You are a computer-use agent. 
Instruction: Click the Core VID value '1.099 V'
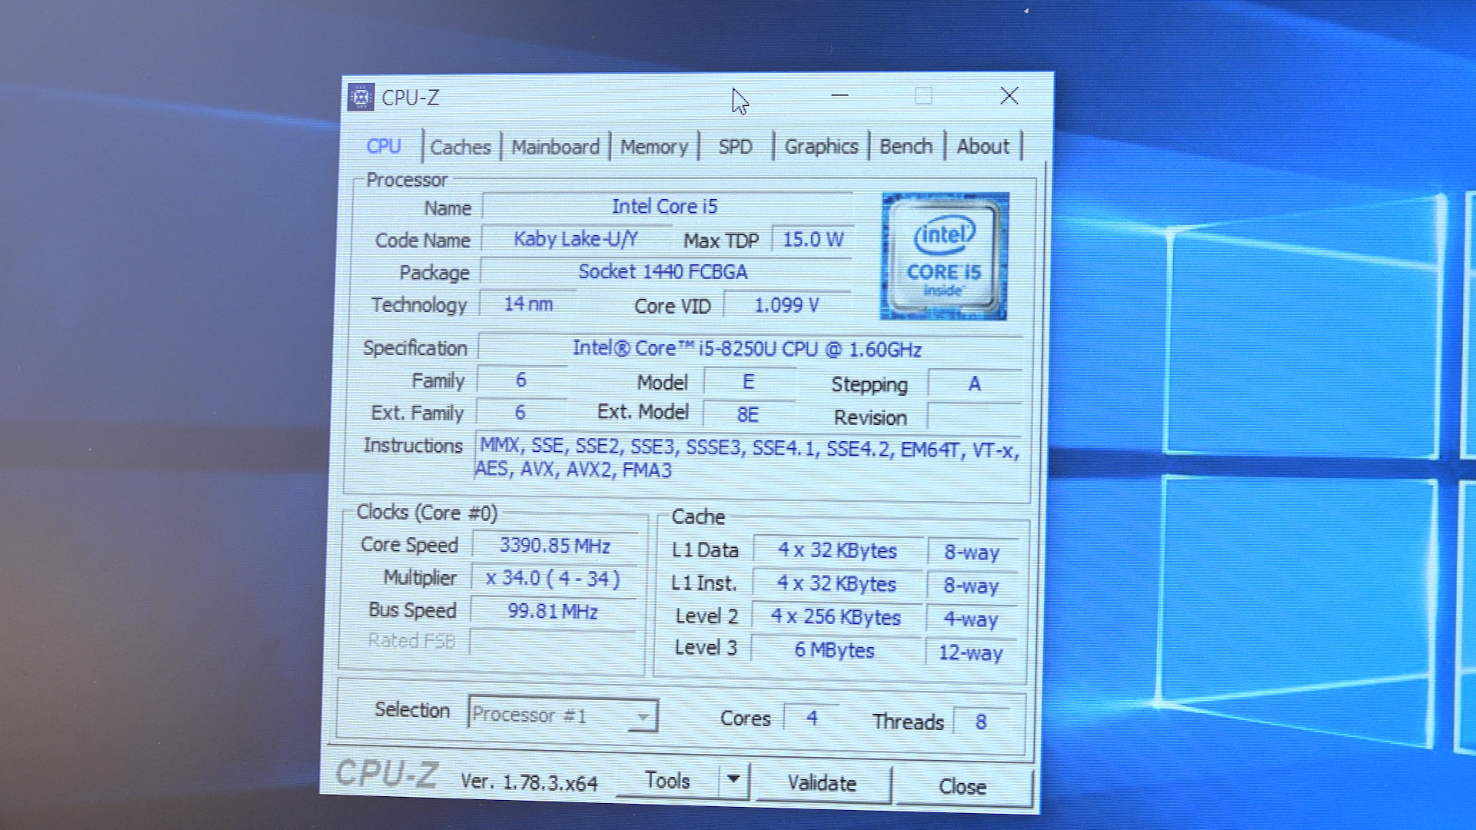(x=786, y=305)
